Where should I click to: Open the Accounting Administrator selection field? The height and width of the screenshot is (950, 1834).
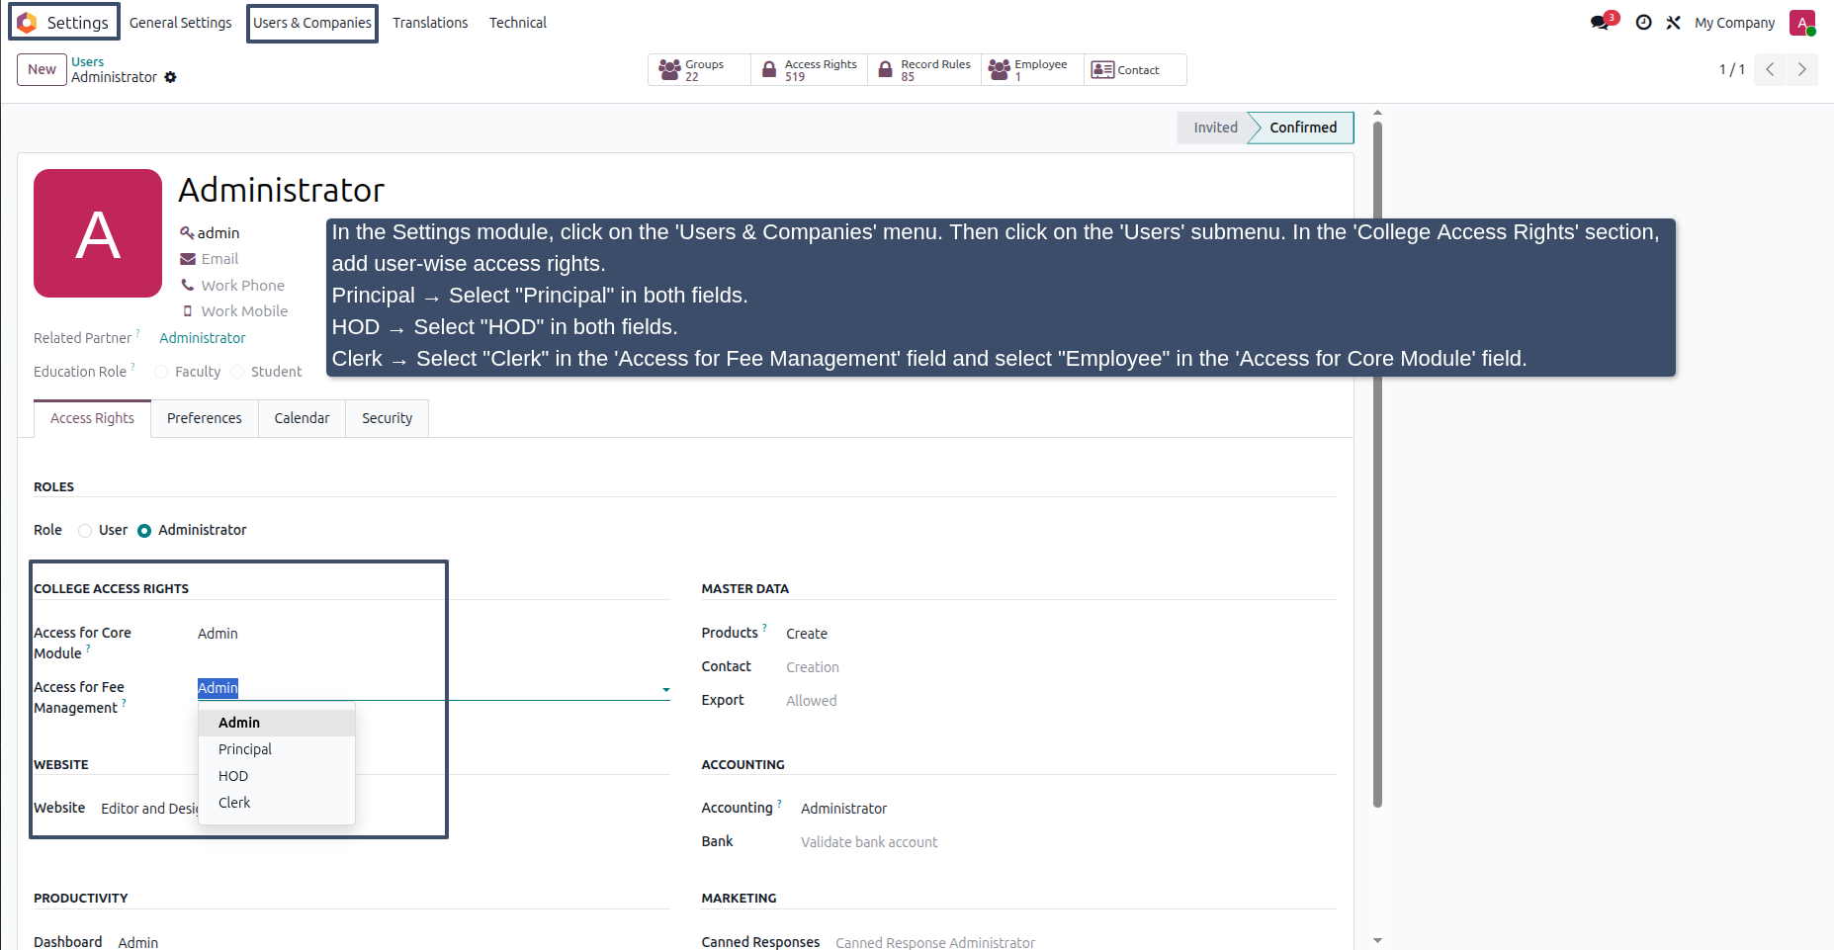pos(1069,809)
